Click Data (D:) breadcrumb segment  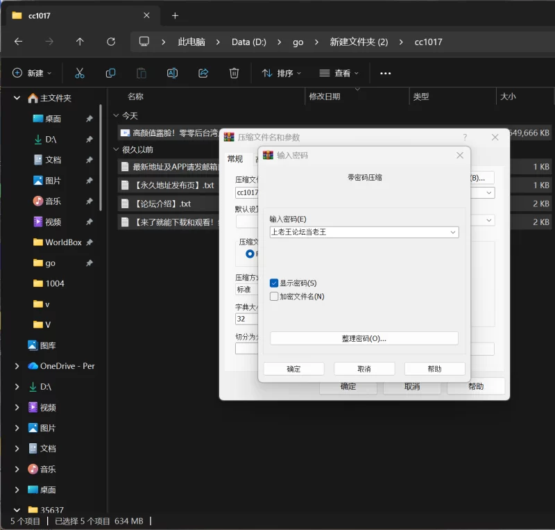(x=249, y=42)
